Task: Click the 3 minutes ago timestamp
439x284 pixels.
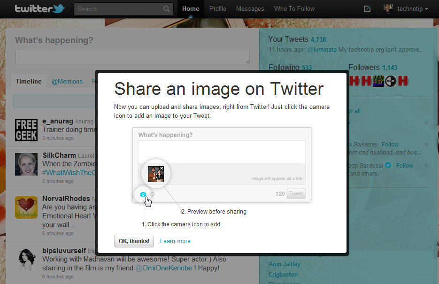Action: (58, 138)
